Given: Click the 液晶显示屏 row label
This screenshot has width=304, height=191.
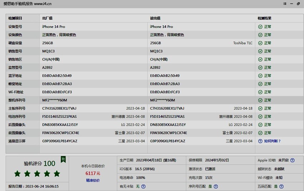Looking at the screenshot, I should 17,141.
